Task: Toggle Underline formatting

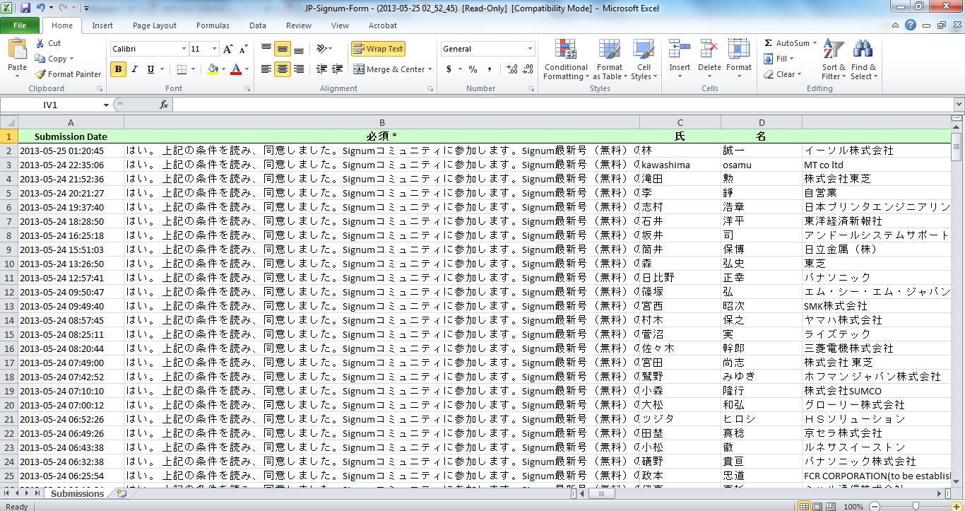Action: [150, 69]
